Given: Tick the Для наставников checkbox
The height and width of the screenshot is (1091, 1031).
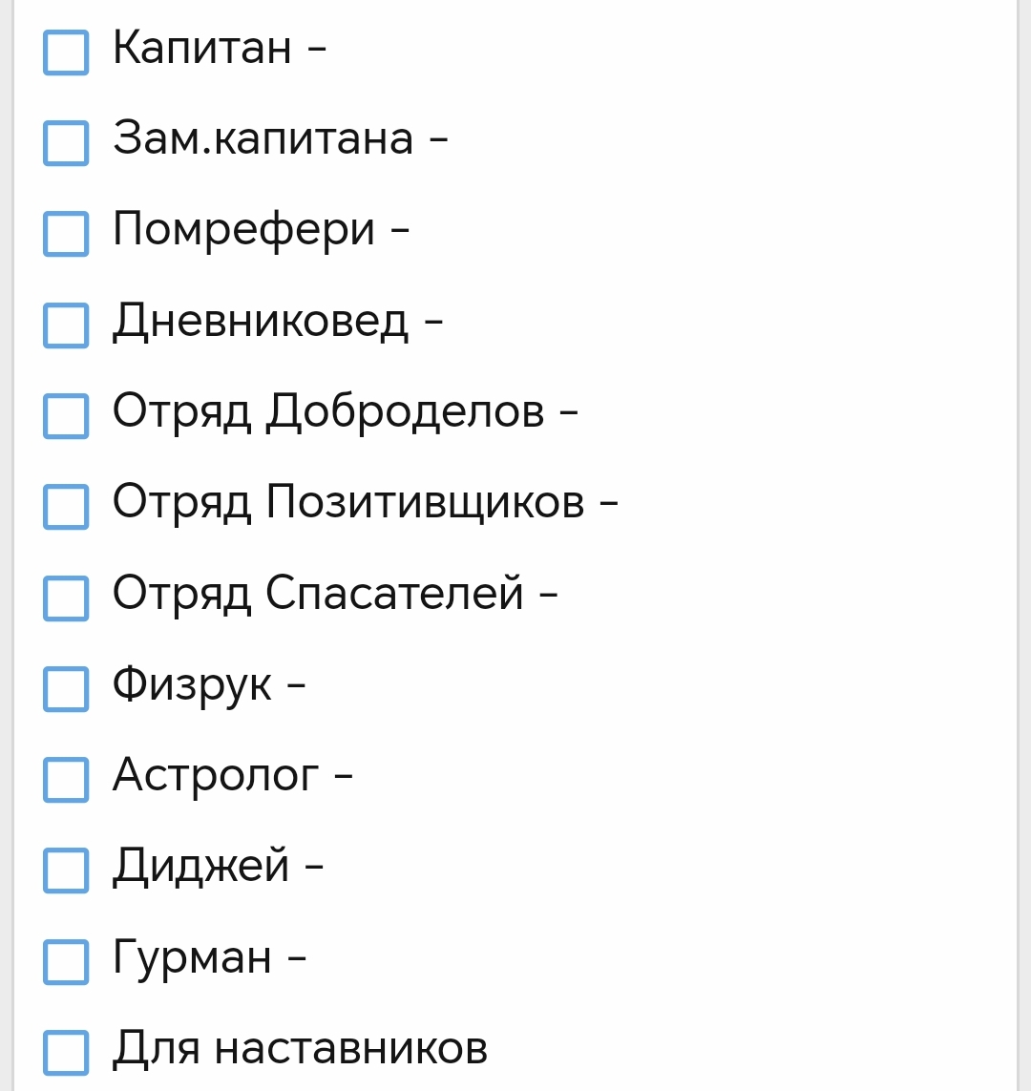Looking at the screenshot, I should [66, 1053].
